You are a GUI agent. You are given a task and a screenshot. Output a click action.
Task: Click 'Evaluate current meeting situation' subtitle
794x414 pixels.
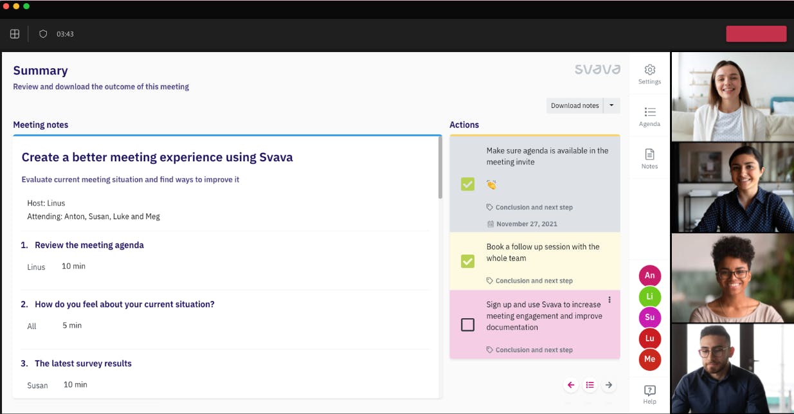coord(131,179)
